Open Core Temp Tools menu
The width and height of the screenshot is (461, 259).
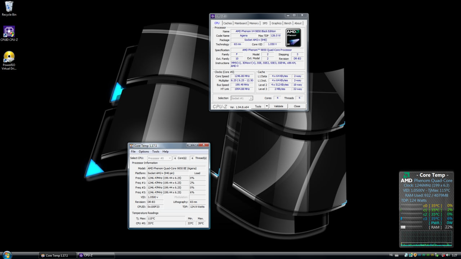[x=156, y=151]
